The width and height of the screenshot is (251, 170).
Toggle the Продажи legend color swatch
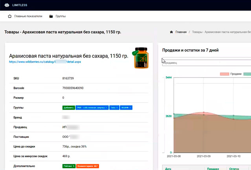224,74
